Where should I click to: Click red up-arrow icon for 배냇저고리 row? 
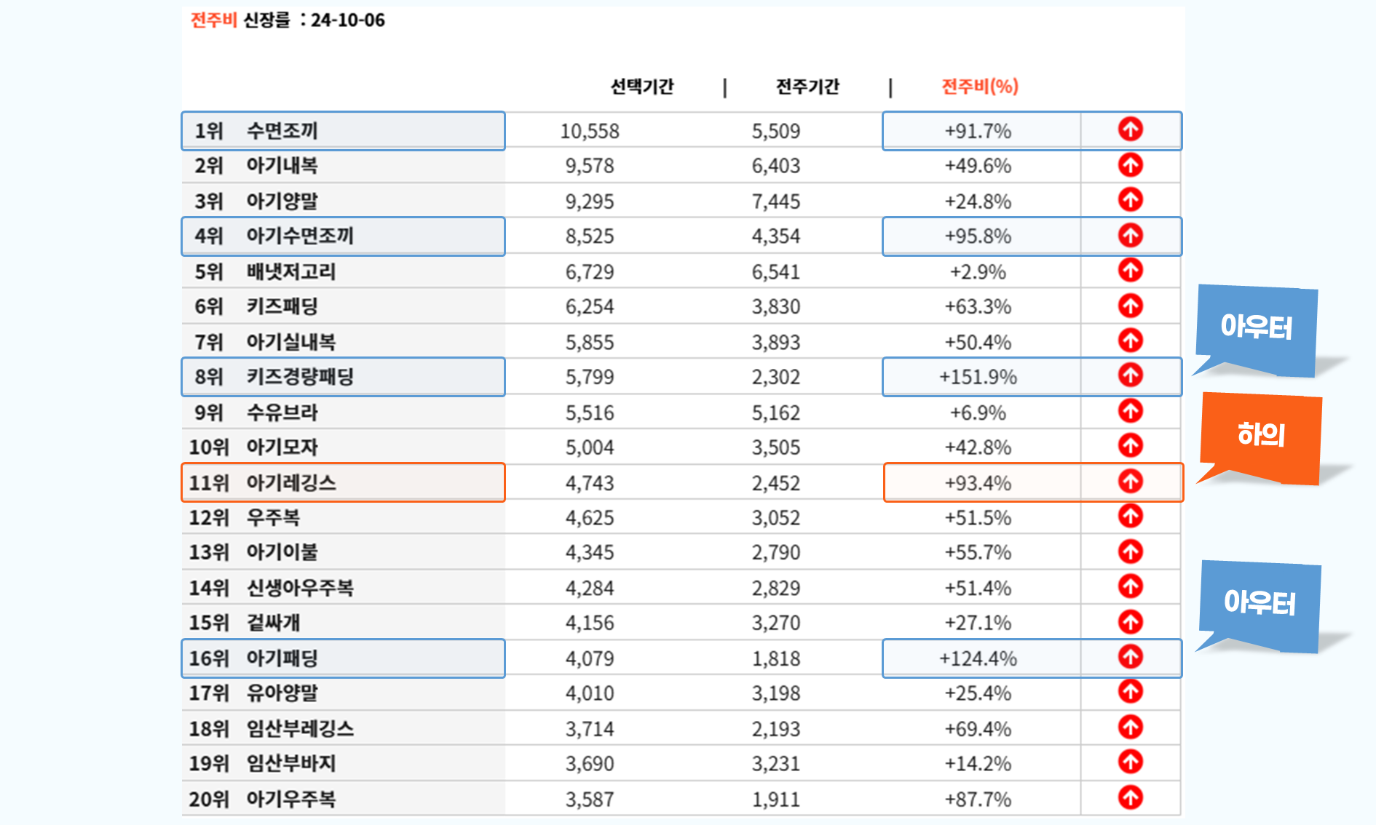[x=1130, y=271]
